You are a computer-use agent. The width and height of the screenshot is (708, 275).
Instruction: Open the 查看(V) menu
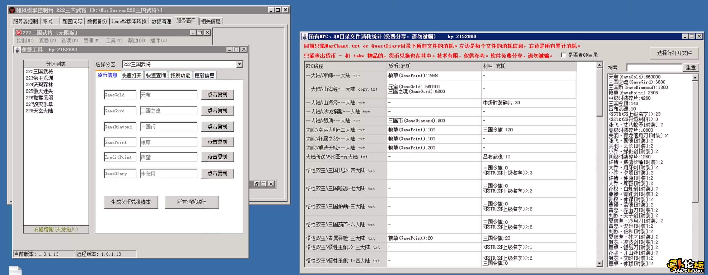pyautogui.click(x=47, y=40)
